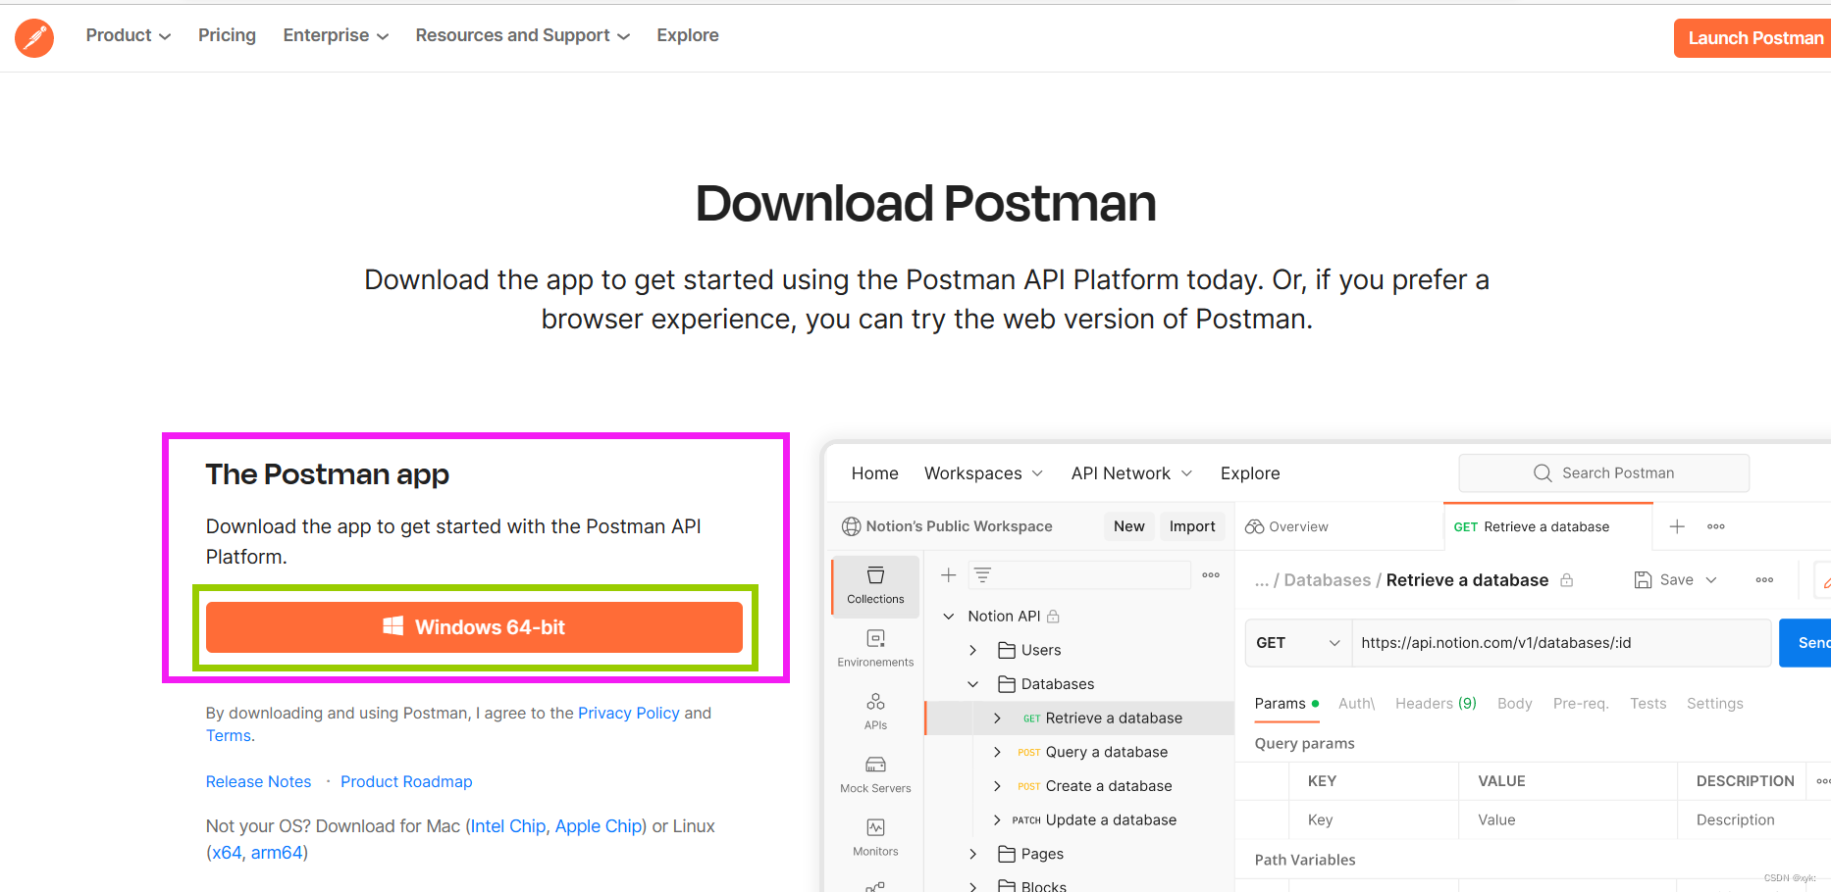Open collections panel more options dots
This screenshot has width=1831, height=892.
1211,575
